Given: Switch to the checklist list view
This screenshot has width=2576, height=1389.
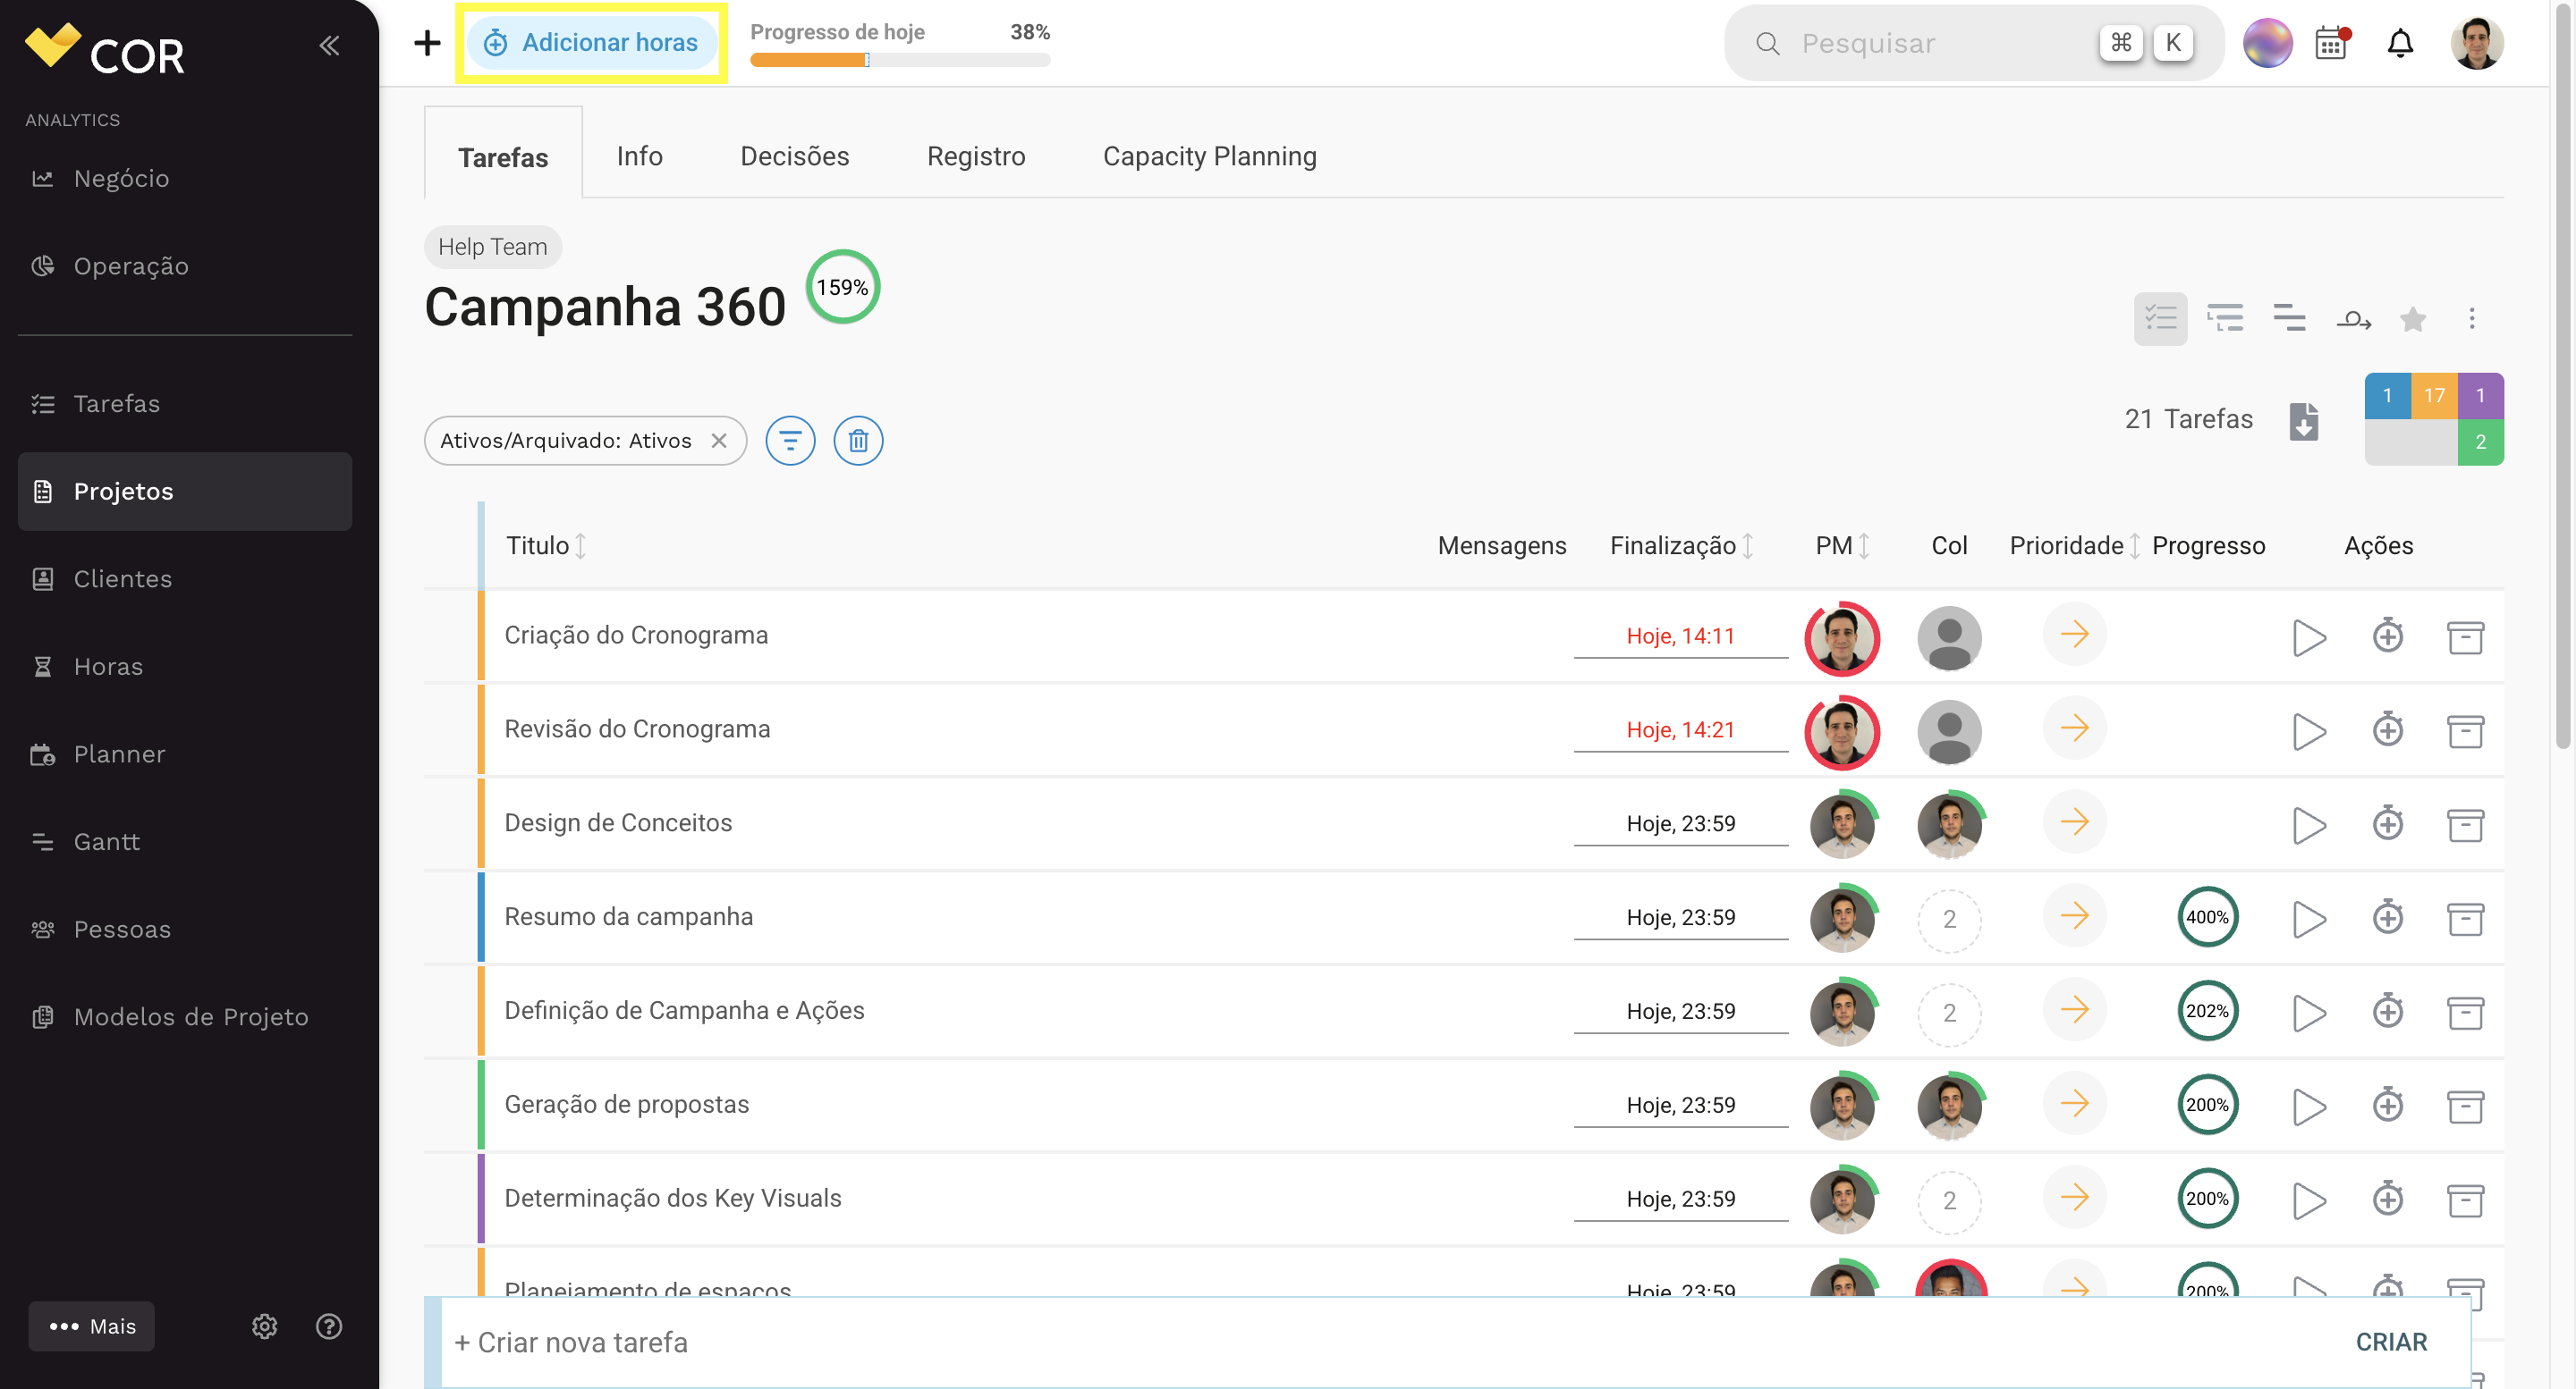Looking at the screenshot, I should [2160, 319].
